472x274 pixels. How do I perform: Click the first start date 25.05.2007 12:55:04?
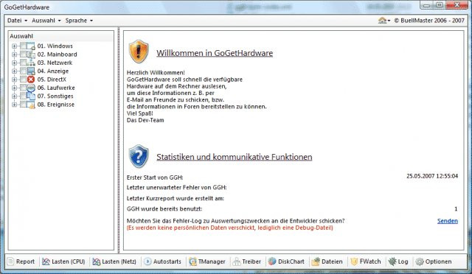[x=432, y=176]
